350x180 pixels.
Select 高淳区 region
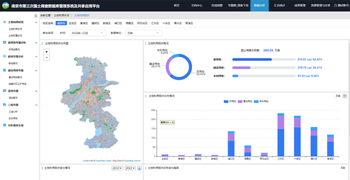click(189, 23)
